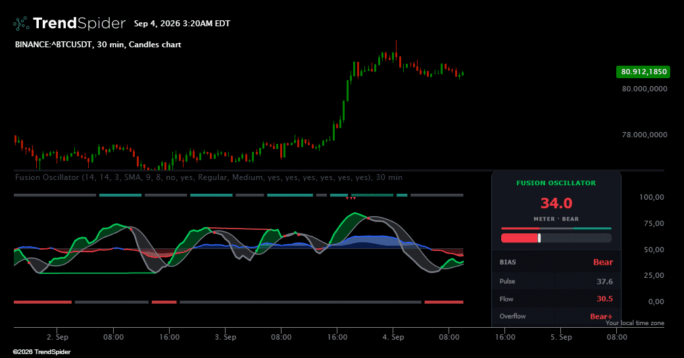This screenshot has width=684, height=358.
Task: Click the BIAS row label
Action: pos(508,262)
